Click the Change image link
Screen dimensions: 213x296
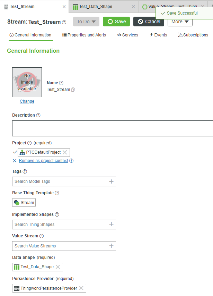27,101
